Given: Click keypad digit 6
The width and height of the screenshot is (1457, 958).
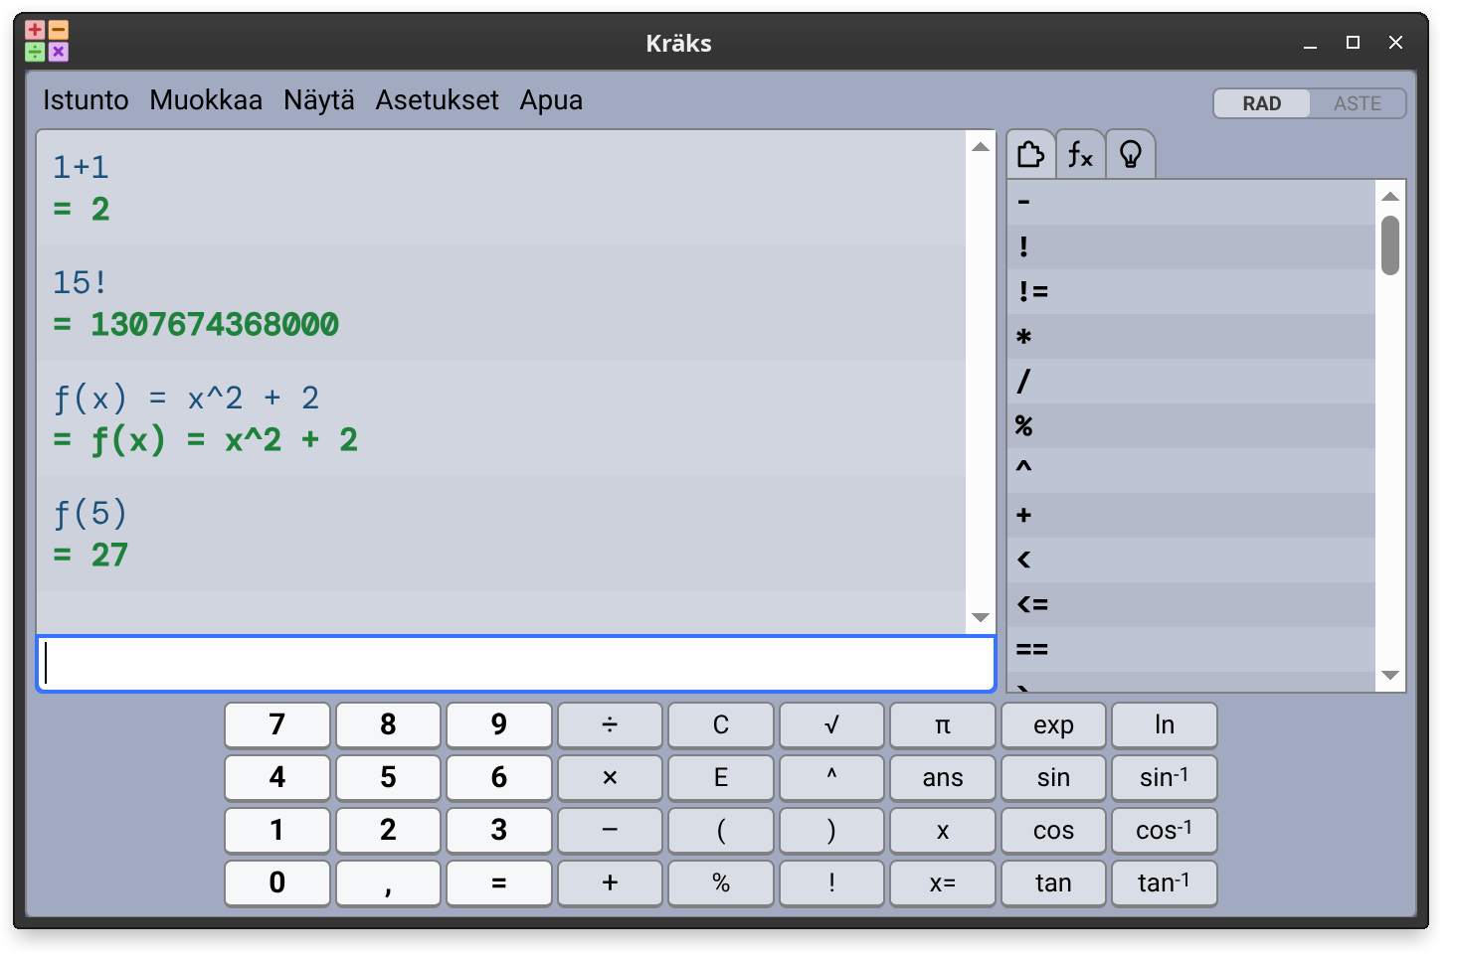Looking at the screenshot, I should (x=498, y=777).
